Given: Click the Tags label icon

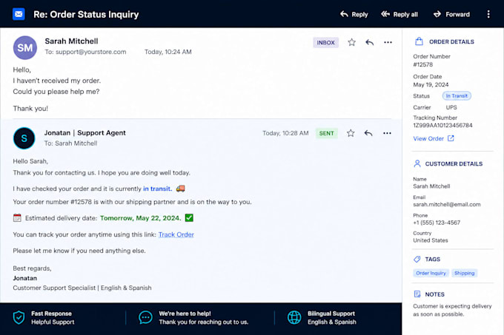Looking at the screenshot, I should point(417,259).
